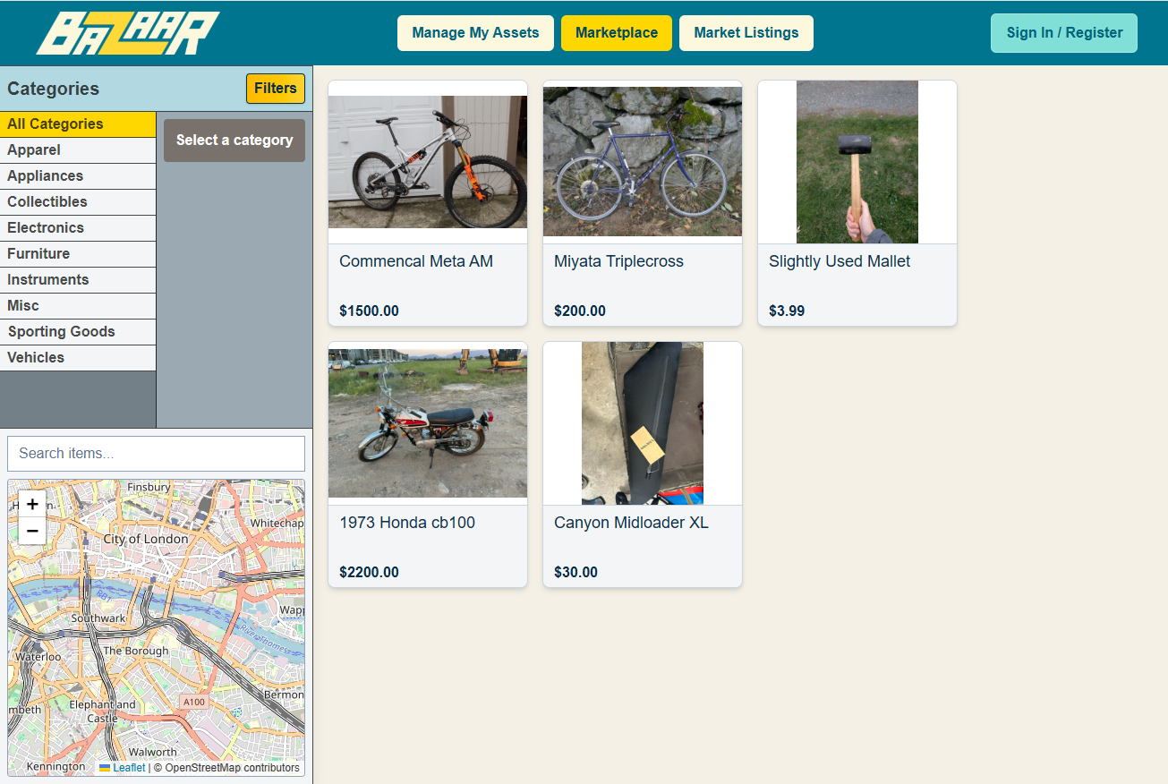Switch to Manage My Assets
Image resolution: width=1168 pixels, height=784 pixels.
(x=475, y=32)
